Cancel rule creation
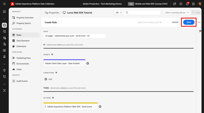 click(175, 22)
